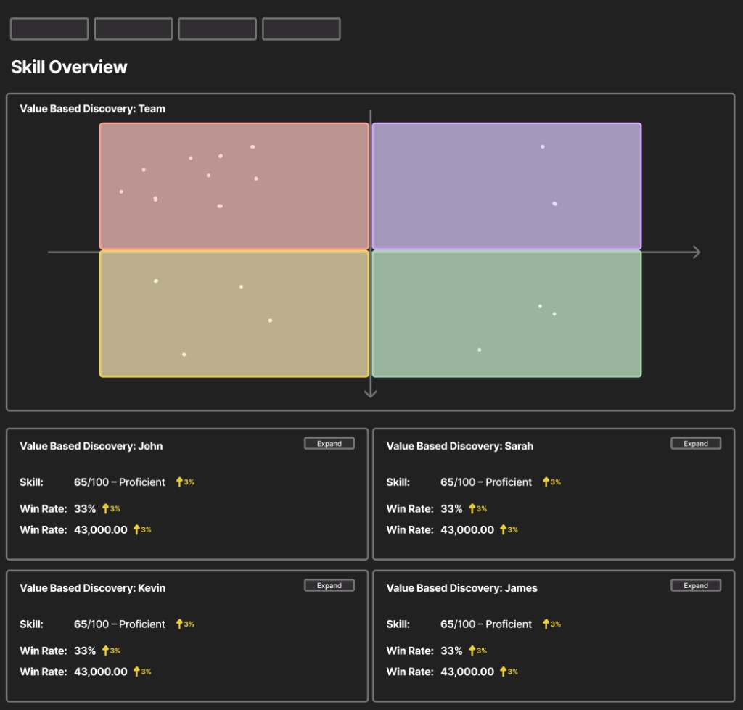743x710 pixels.
Task: Click John's 43,000.00 upward trend arrow
Action: [136, 529]
